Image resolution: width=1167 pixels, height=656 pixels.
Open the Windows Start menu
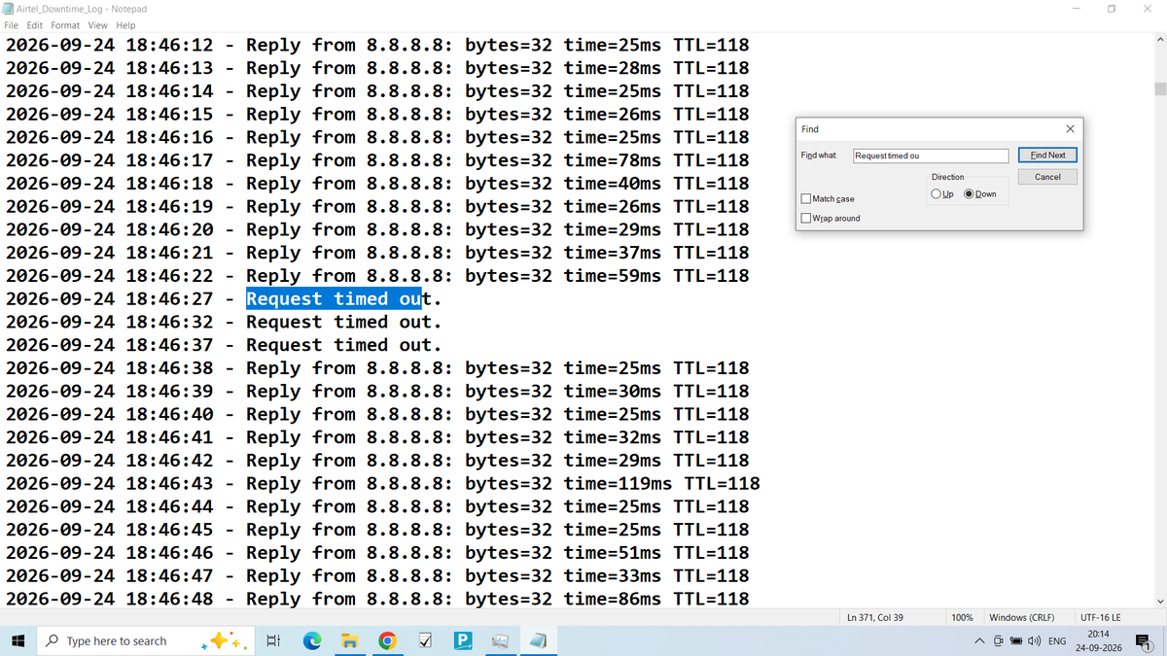18,640
